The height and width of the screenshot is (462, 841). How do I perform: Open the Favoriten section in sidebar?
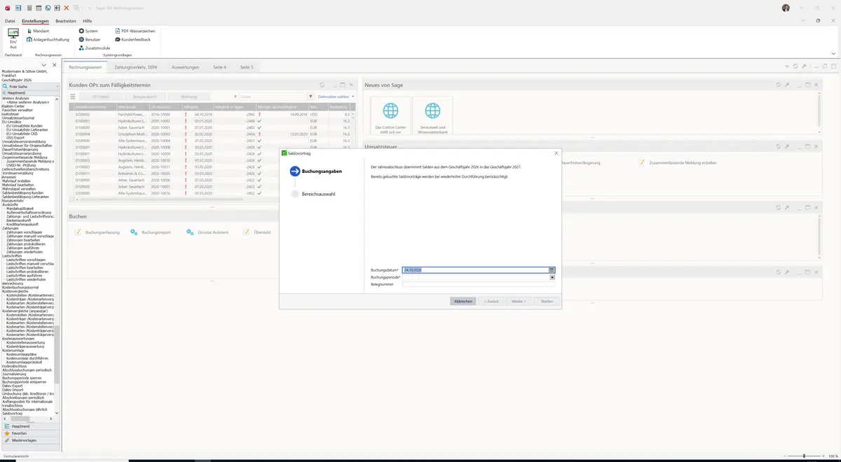click(30, 433)
